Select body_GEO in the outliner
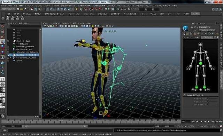Screen dimensions: 223x136 pyautogui.click(x=24, y=44)
